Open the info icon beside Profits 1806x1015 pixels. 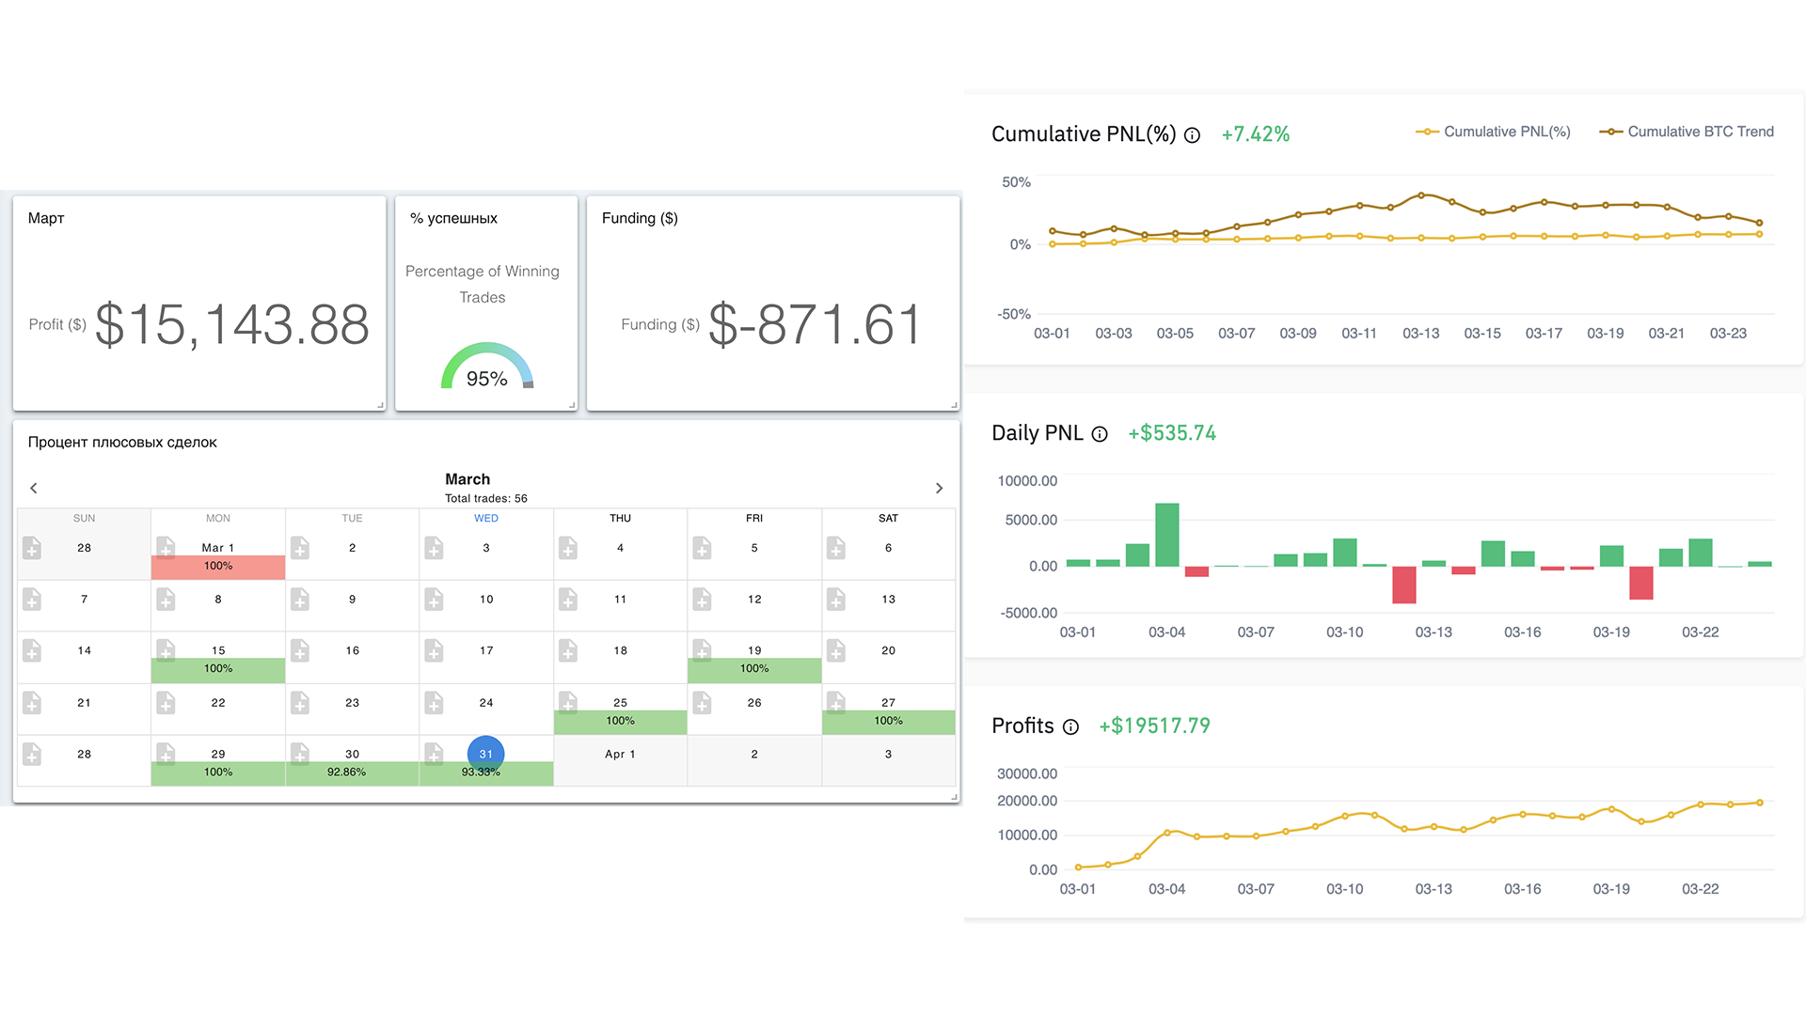[x=1070, y=726]
